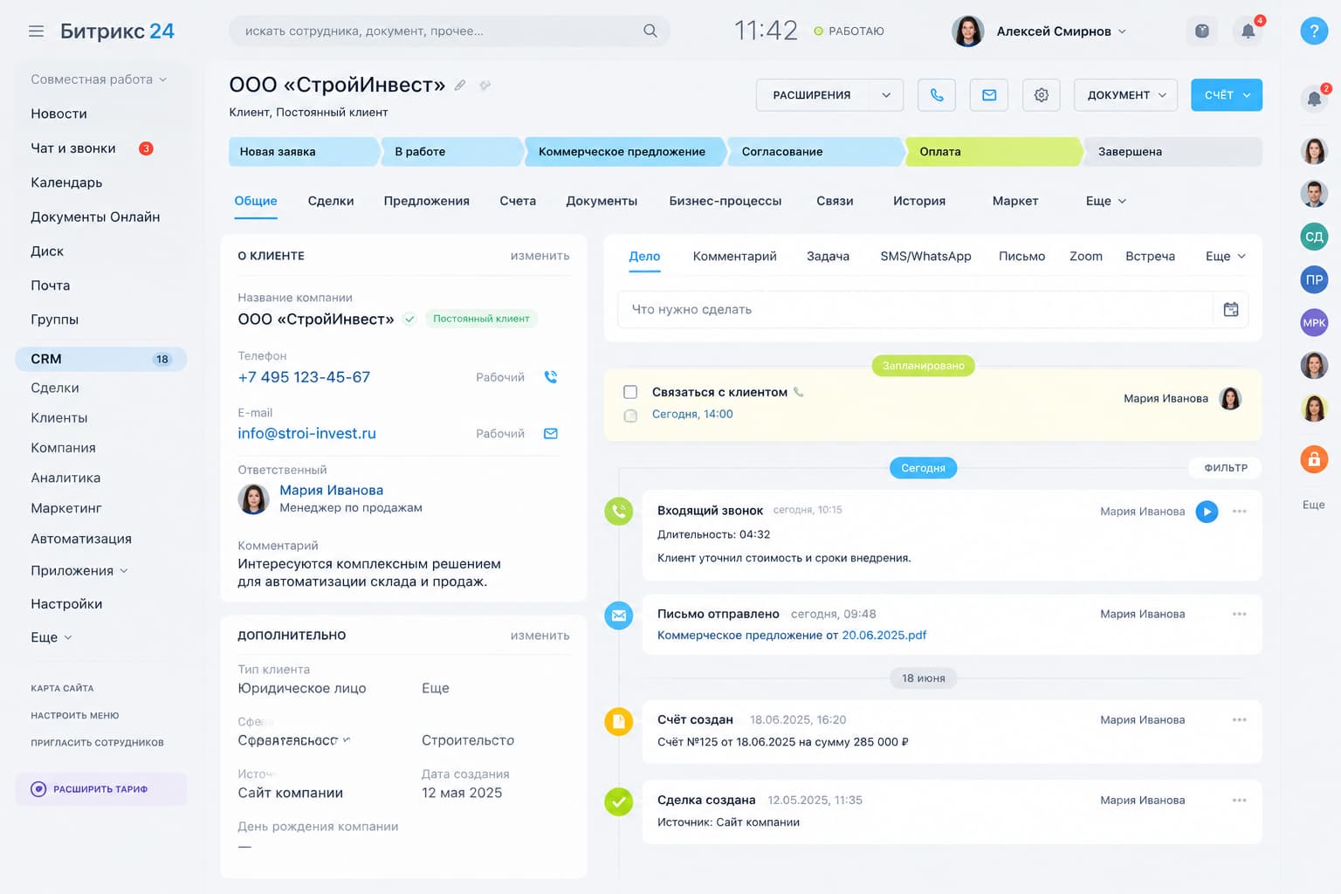The height and width of the screenshot is (894, 1341).
Task: Focus the top search field
Action: (x=450, y=31)
